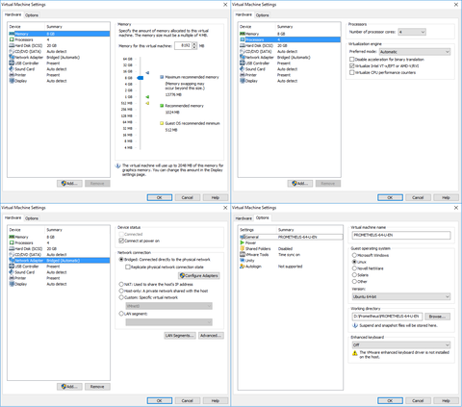Open Preferred mode Automatic dropdown

[x=415, y=52]
